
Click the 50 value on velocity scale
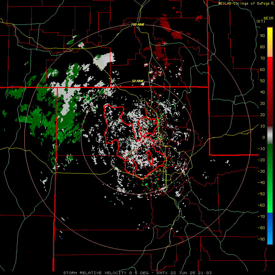[x=262, y=81]
